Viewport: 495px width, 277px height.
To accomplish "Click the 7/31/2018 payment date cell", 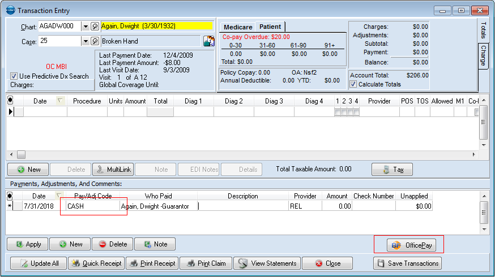I will (x=44, y=206).
